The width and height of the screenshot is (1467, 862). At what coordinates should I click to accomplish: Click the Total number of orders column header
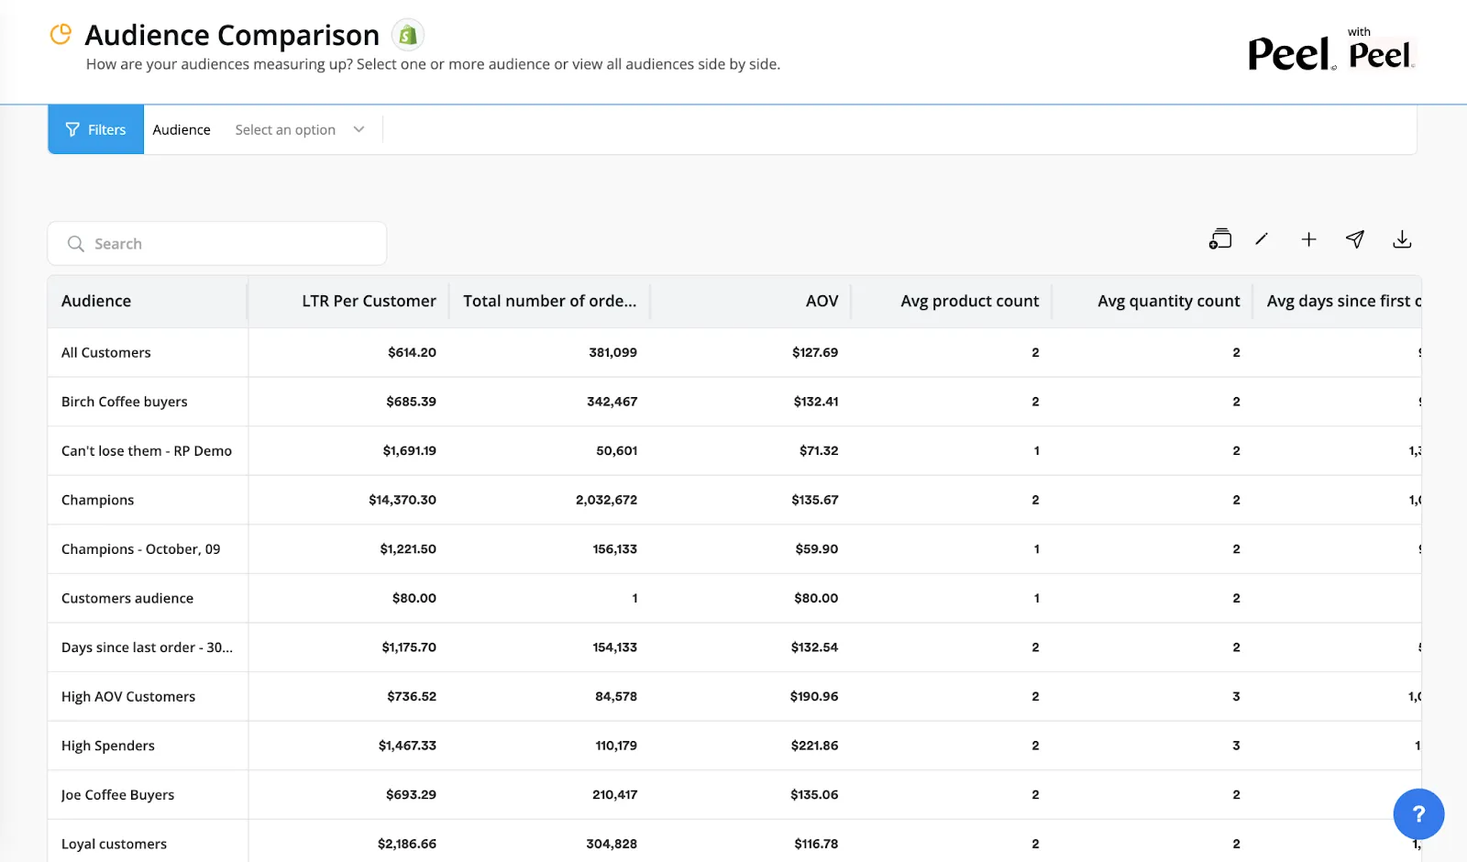[549, 301]
